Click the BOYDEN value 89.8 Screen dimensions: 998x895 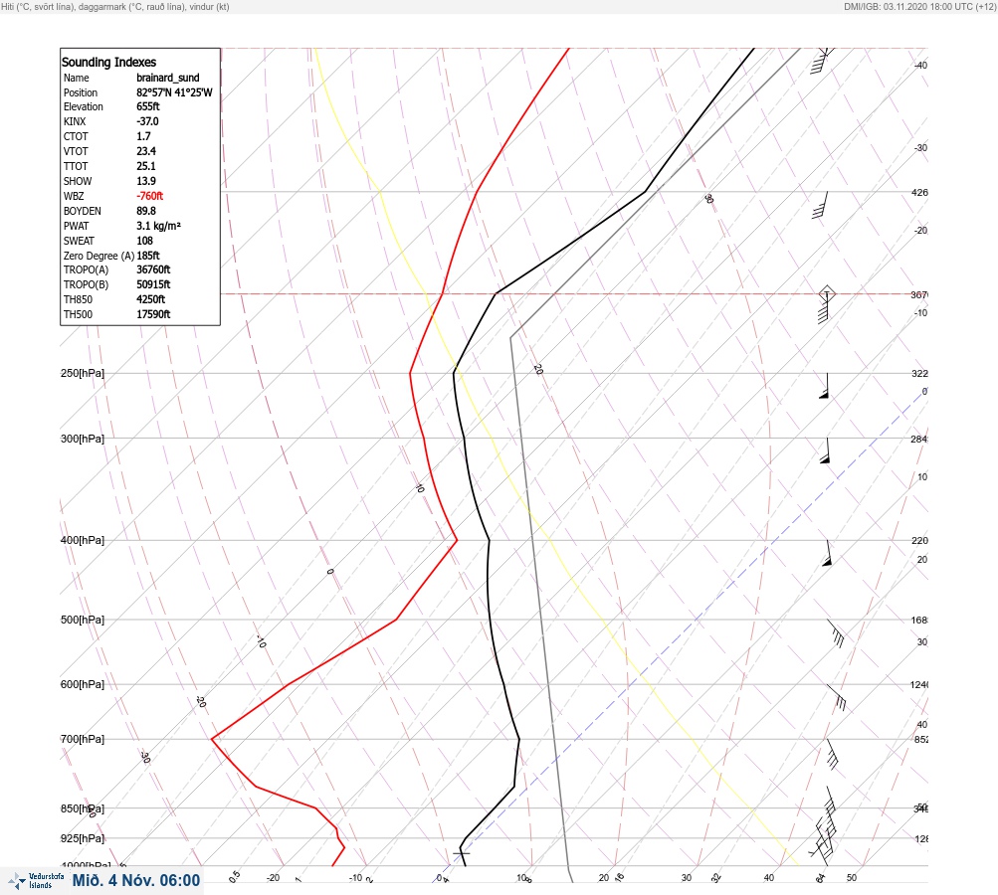pos(146,211)
